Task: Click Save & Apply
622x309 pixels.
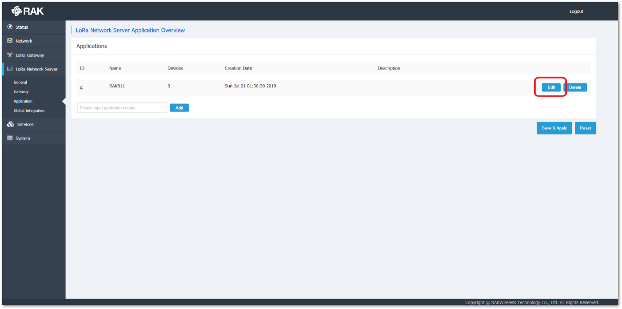Action: [554, 128]
